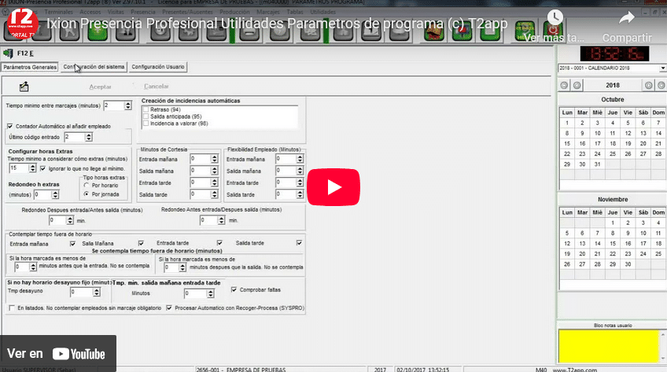This screenshot has height=372, width=667.
Task: Click the edit pencil icon left of Aceptar
Action: (24, 87)
